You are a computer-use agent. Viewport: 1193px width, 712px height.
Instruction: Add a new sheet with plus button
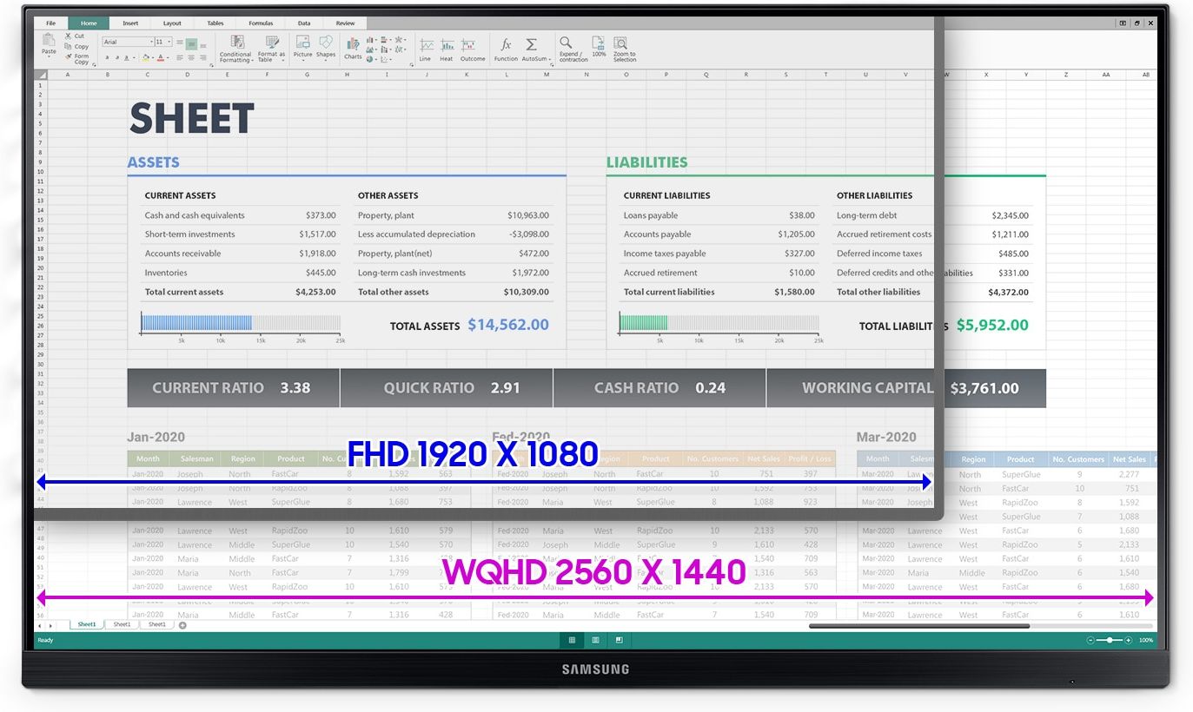182,625
